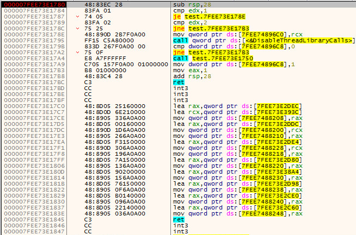The image size is (356, 235).
Task: Select 'mov qword ptr ds:[7FEE7488238],rax'
Action: coord(238,190)
